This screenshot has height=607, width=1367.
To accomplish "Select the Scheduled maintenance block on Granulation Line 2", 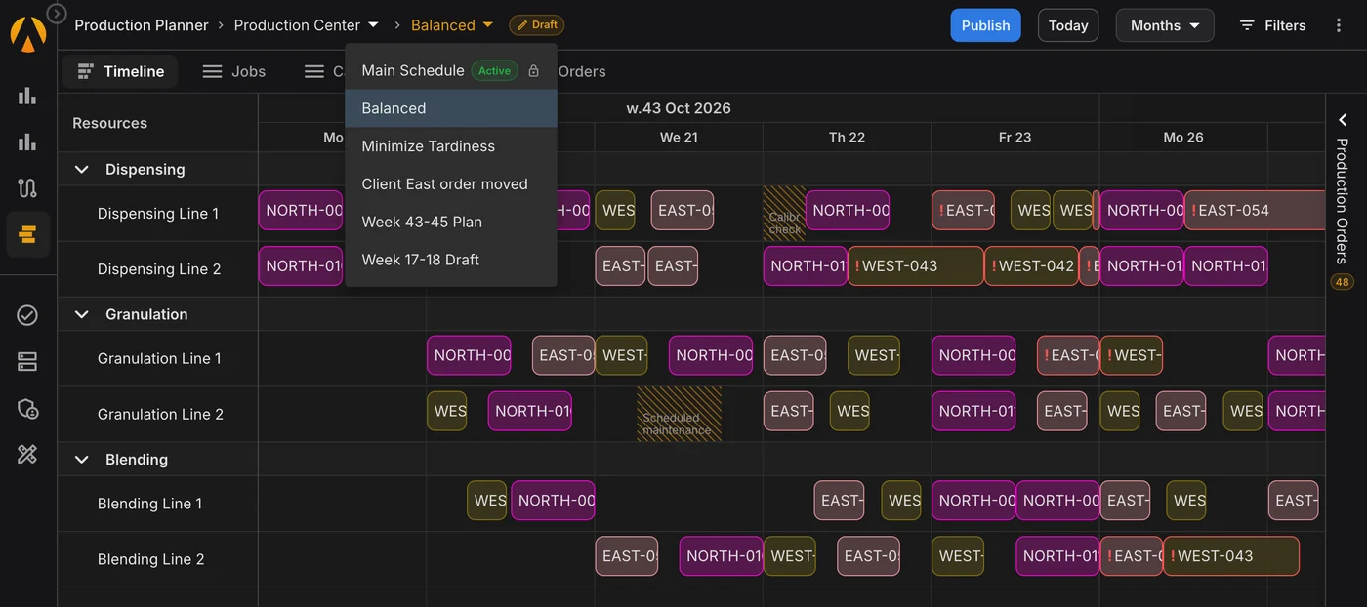I will pyautogui.click(x=680, y=414).
